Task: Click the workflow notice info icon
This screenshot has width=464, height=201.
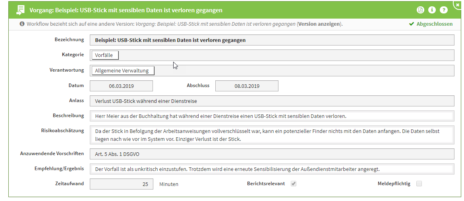Action: pos(22,24)
